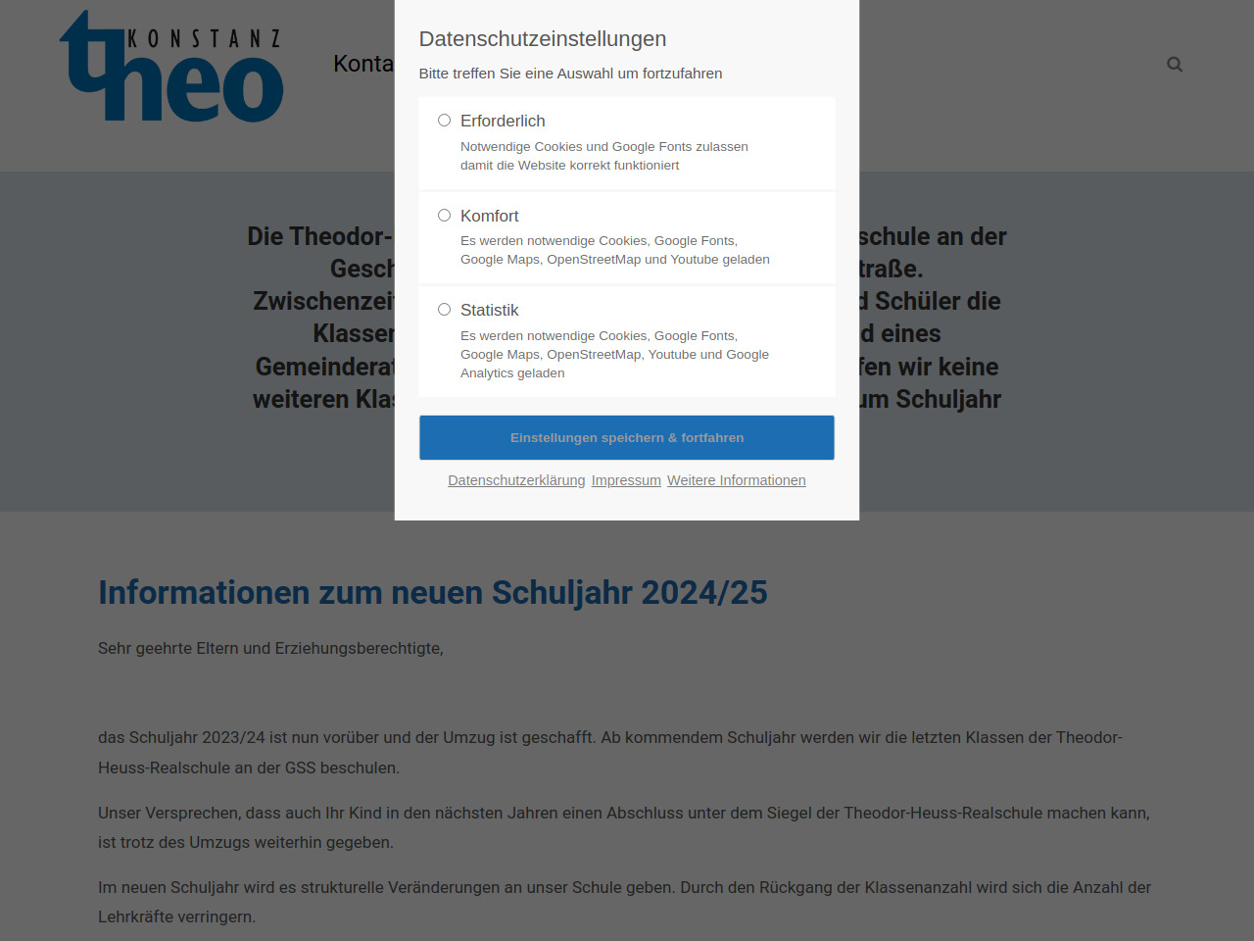Image resolution: width=1254 pixels, height=941 pixels.
Task: Click the Notwendige Cookies description under Erforderlich
Action: click(x=603, y=156)
